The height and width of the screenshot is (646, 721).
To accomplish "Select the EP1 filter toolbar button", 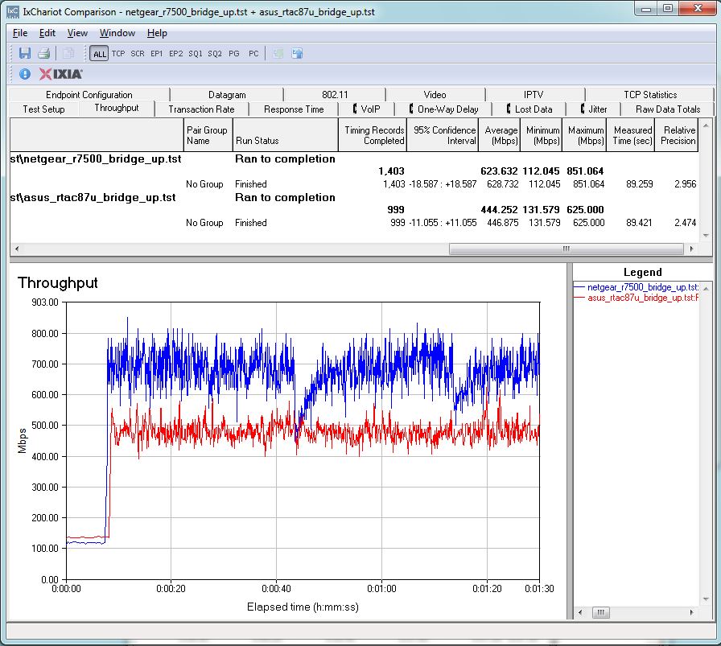I will tap(156, 54).
